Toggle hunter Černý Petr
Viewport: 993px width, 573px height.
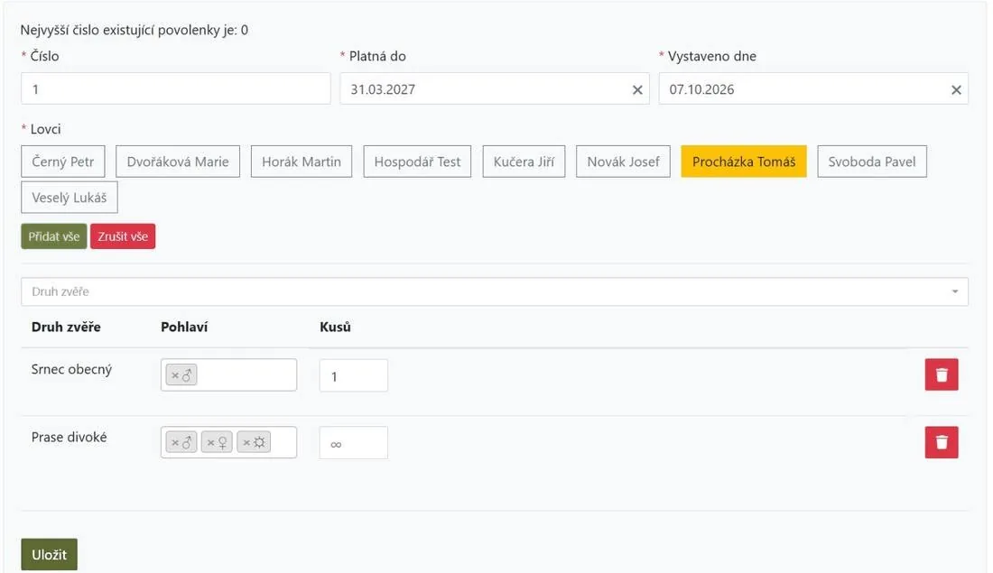click(x=62, y=162)
